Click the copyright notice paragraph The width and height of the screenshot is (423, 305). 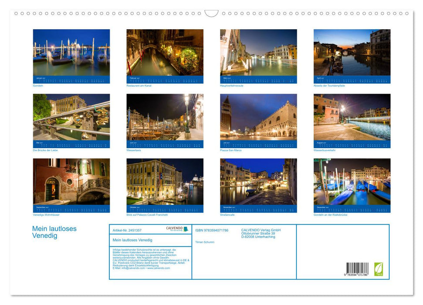[x=151, y=259]
